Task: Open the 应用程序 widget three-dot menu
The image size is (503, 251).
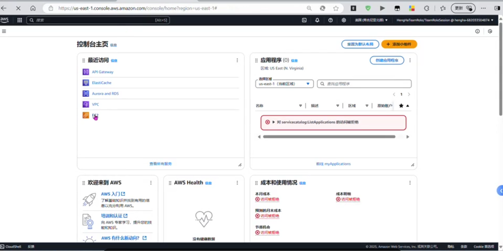Action: click(409, 60)
